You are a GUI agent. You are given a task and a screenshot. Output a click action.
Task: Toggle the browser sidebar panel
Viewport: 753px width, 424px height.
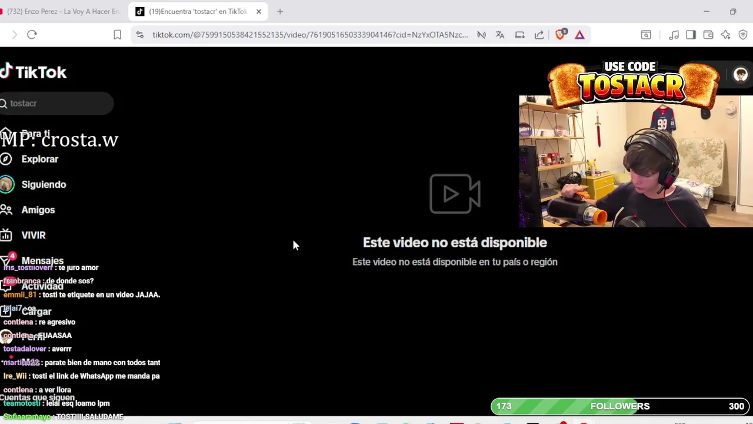[x=691, y=35]
